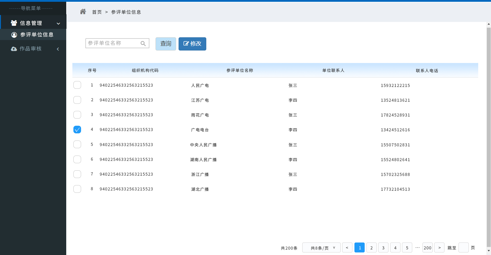Screen dimensions: 491x255
Task: Check the checkbox for 人民广电 row
Action: (77, 85)
